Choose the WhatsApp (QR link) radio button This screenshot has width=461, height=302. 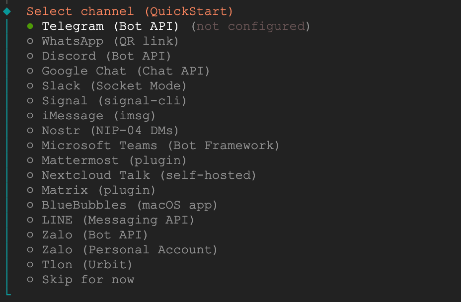pos(31,41)
